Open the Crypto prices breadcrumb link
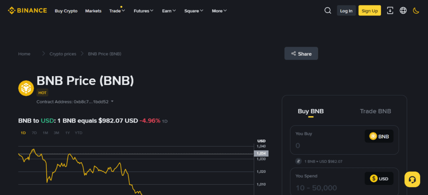Screen dimensions: 428x195 coord(63,54)
